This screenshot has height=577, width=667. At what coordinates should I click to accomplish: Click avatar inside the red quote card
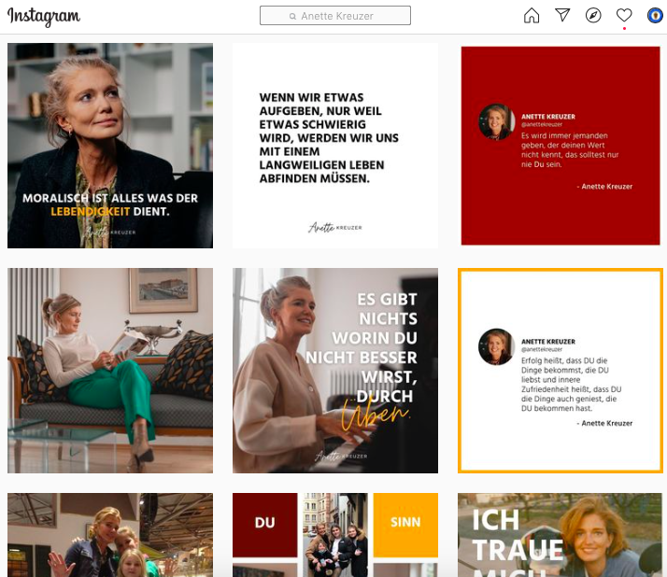(x=496, y=121)
